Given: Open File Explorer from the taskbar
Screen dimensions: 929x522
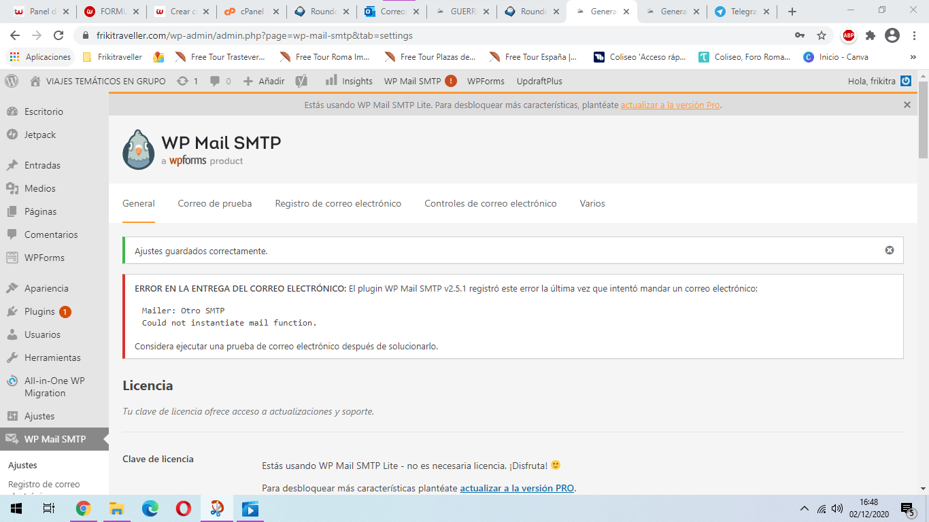Looking at the screenshot, I should 116,508.
